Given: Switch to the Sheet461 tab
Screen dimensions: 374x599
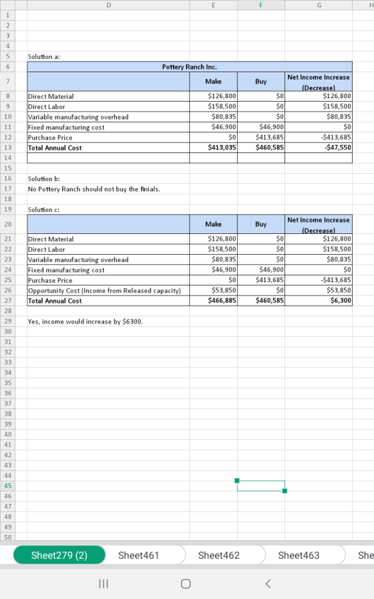Looking at the screenshot, I should point(138,555).
